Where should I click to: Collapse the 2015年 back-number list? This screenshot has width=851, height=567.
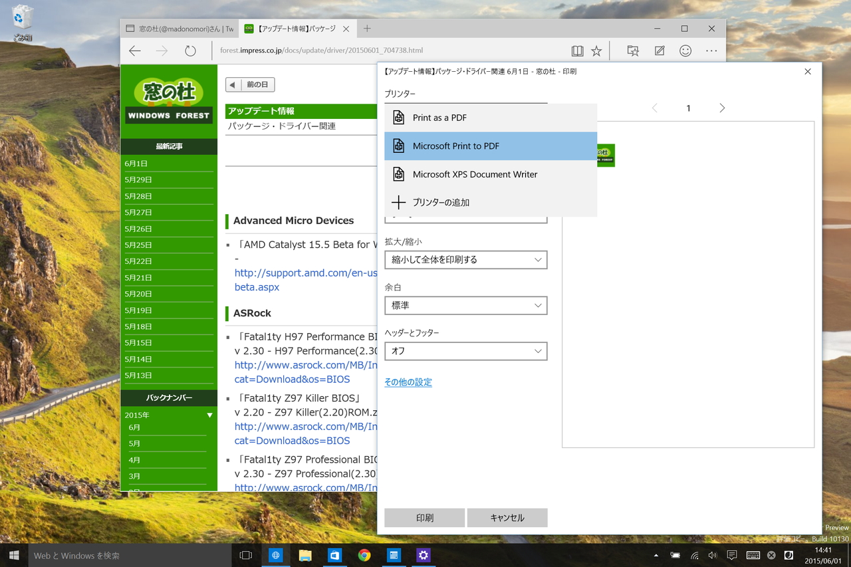[209, 414]
